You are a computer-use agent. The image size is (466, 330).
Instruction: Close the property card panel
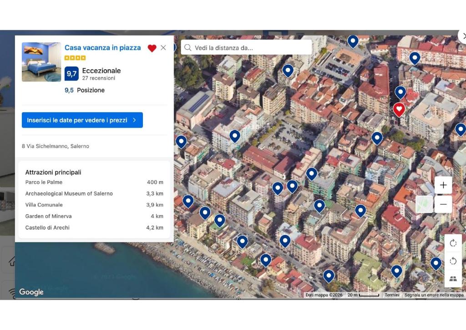coord(163,47)
